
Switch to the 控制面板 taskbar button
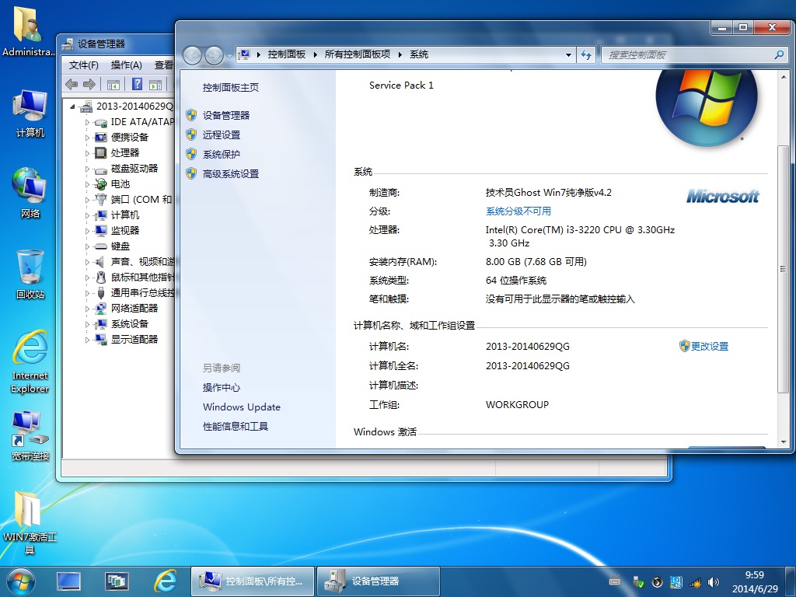(253, 581)
